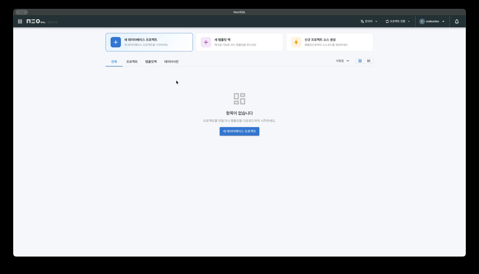Image resolution: width=479 pixels, height=274 pixels.
Task: Select the 프로젝트 tab
Action: (132, 62)
